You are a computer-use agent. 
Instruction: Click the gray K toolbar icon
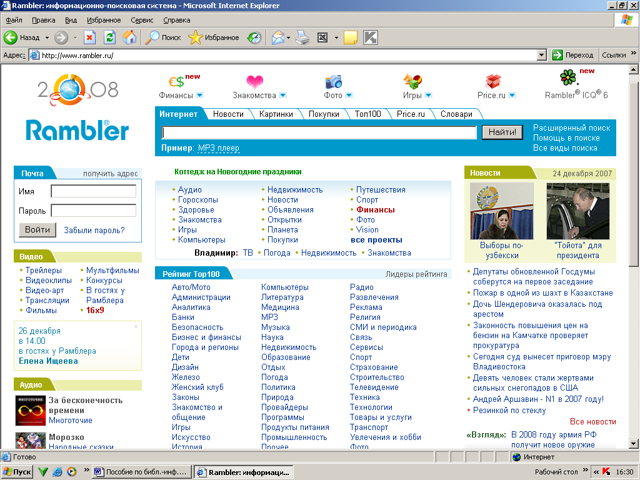(x=371, y=37)
